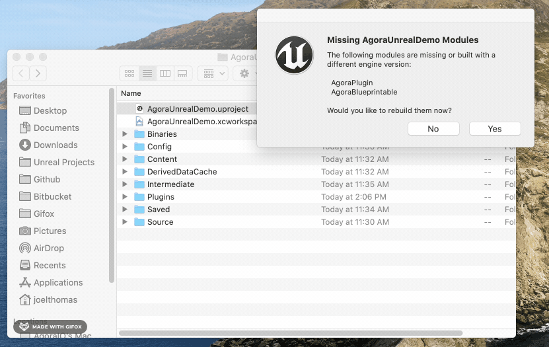549x347 pixels.
Task: Expand the Content folder
Action: [x=125, y=159]
